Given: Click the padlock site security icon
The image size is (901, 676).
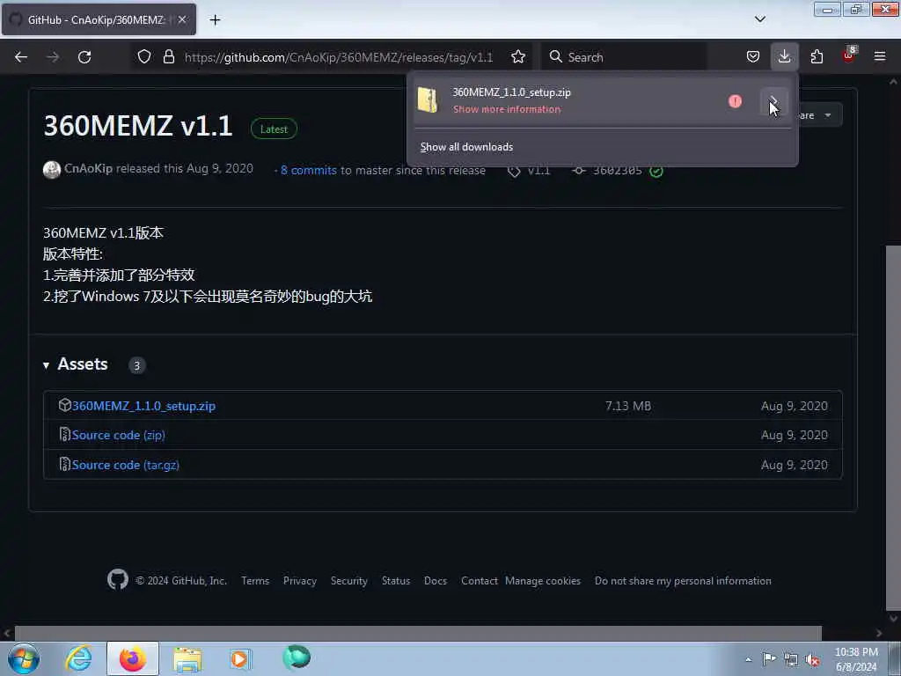Looking at the screenshot, I should pos(168,57).
